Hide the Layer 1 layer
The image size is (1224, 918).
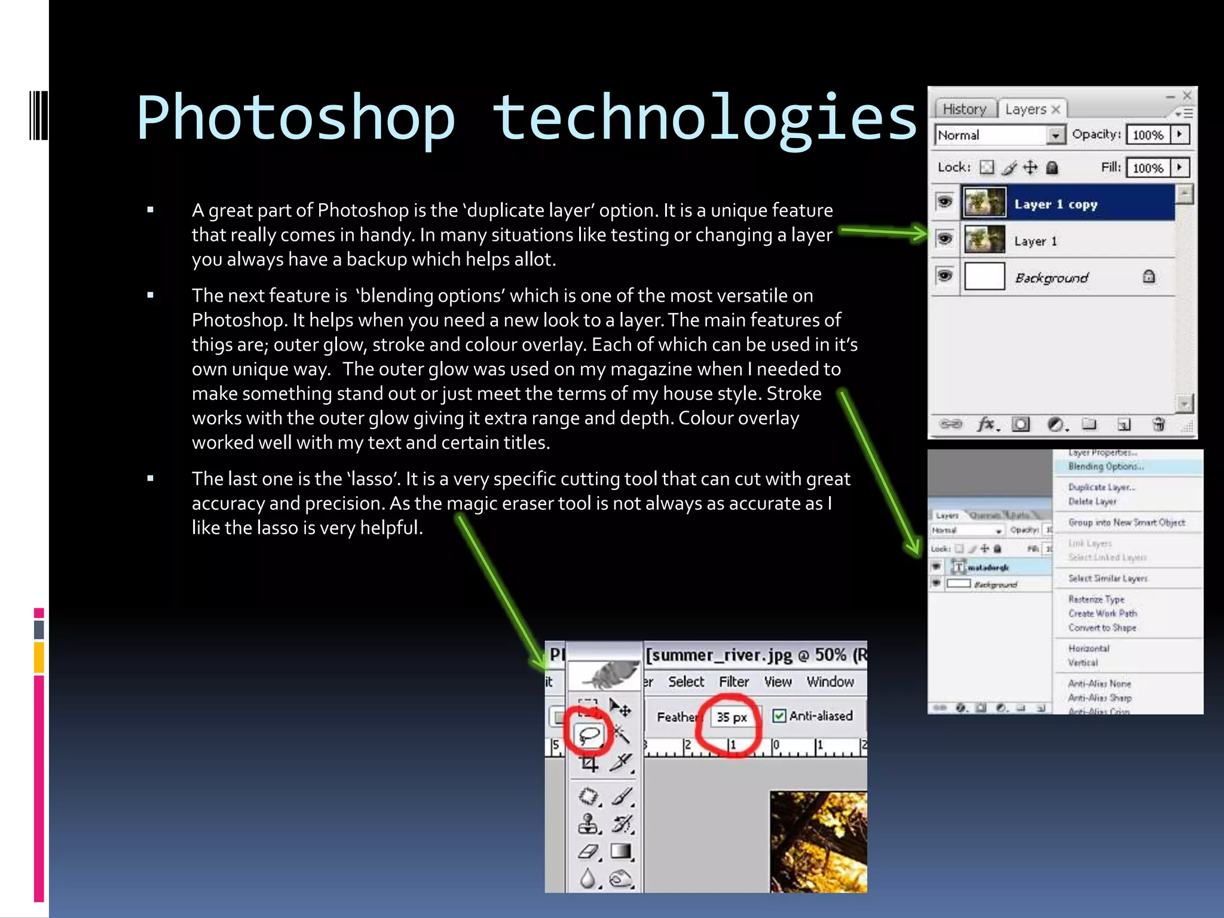[x=944, y=238]
